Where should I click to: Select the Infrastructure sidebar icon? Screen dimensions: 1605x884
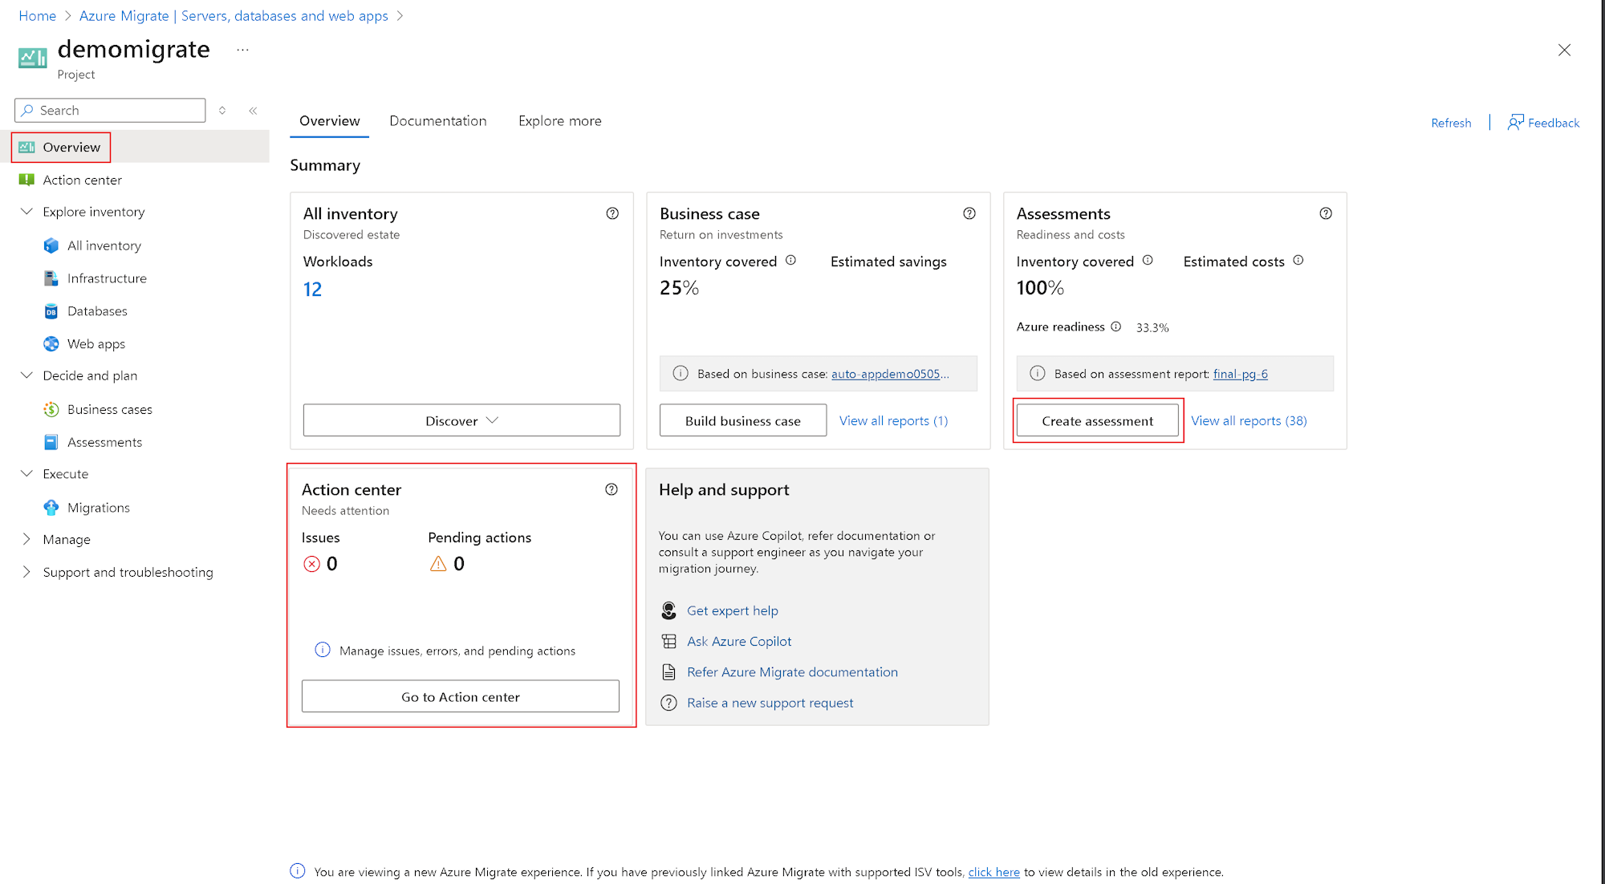pos(51,278)
